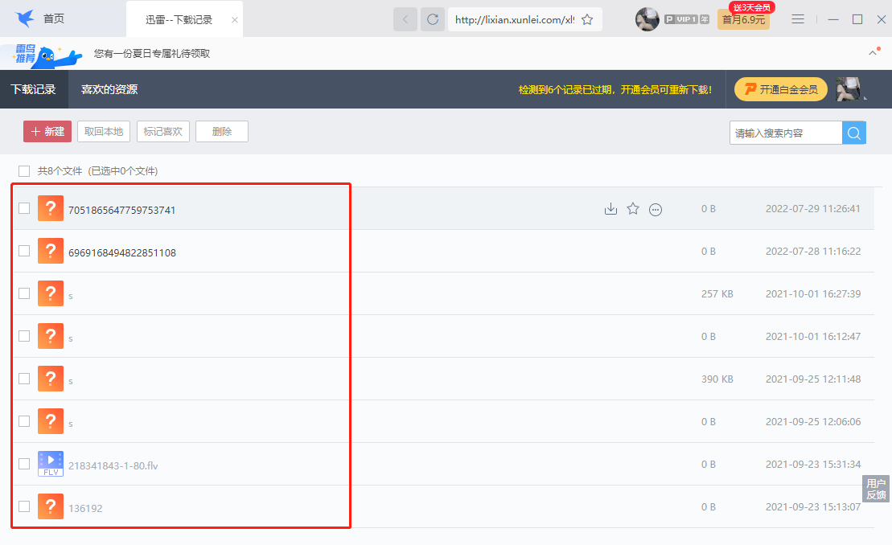Click the search content input field
Screen dimensions: 892x545
(x=785, y=133)
